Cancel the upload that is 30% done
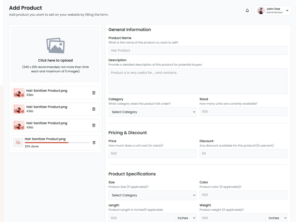The image size is (296, 222). click(x=94, y=143)
